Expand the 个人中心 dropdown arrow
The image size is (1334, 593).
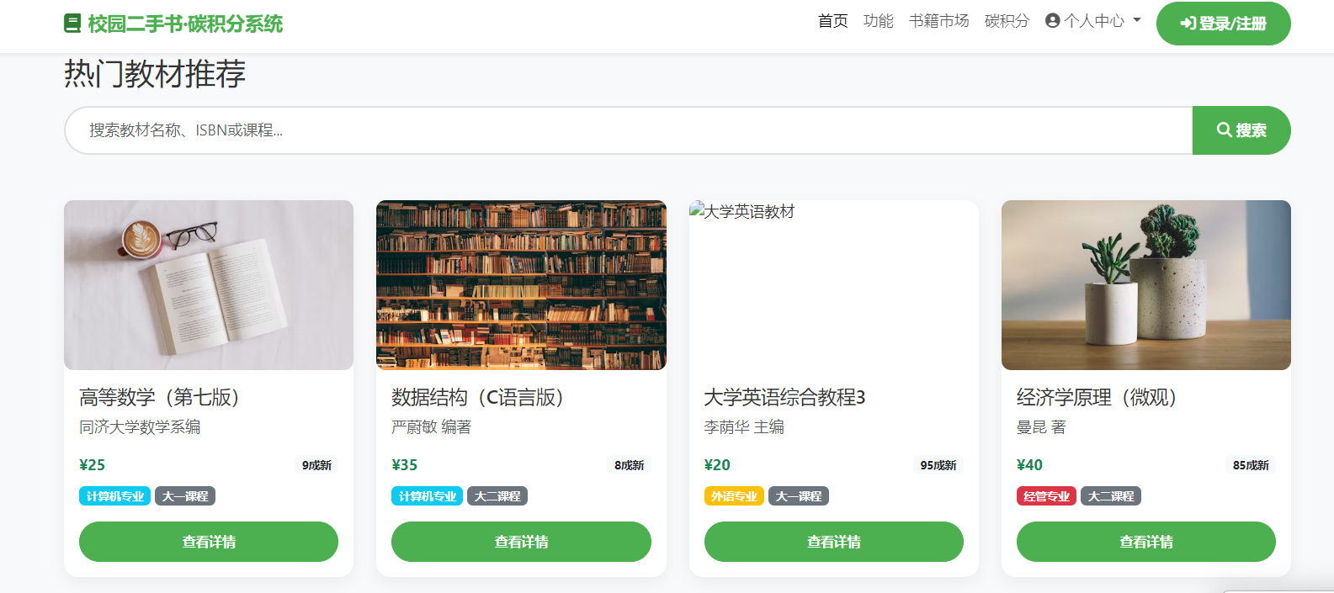tap(1137, 20)
